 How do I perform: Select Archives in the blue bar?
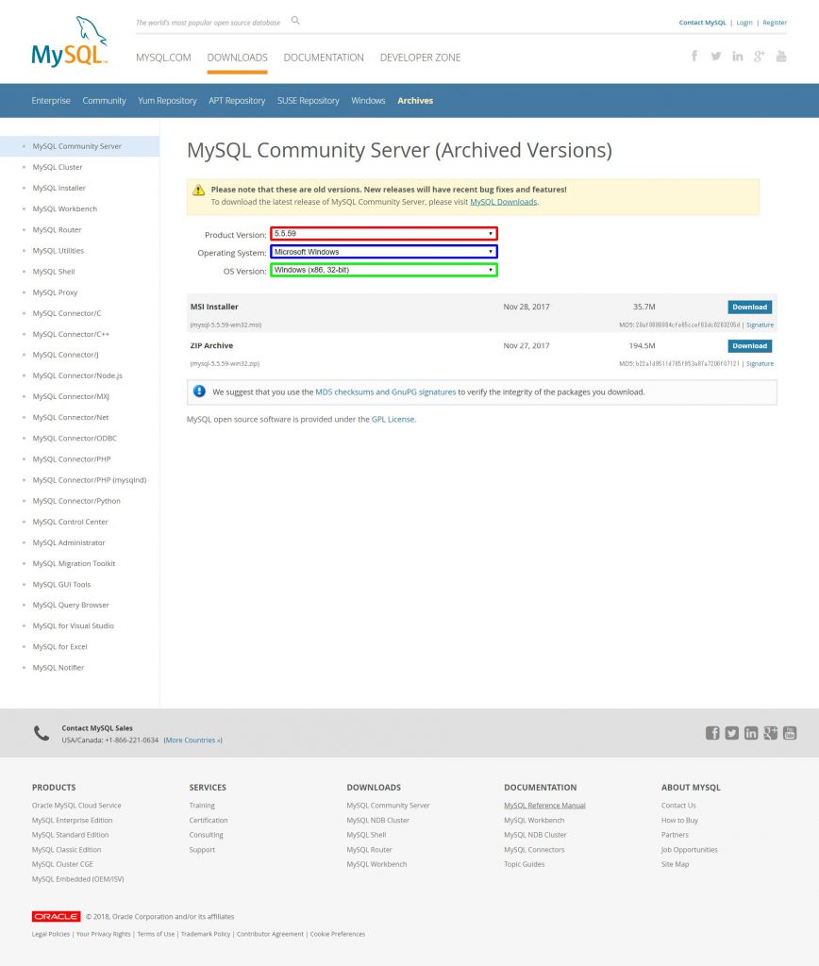415,100
